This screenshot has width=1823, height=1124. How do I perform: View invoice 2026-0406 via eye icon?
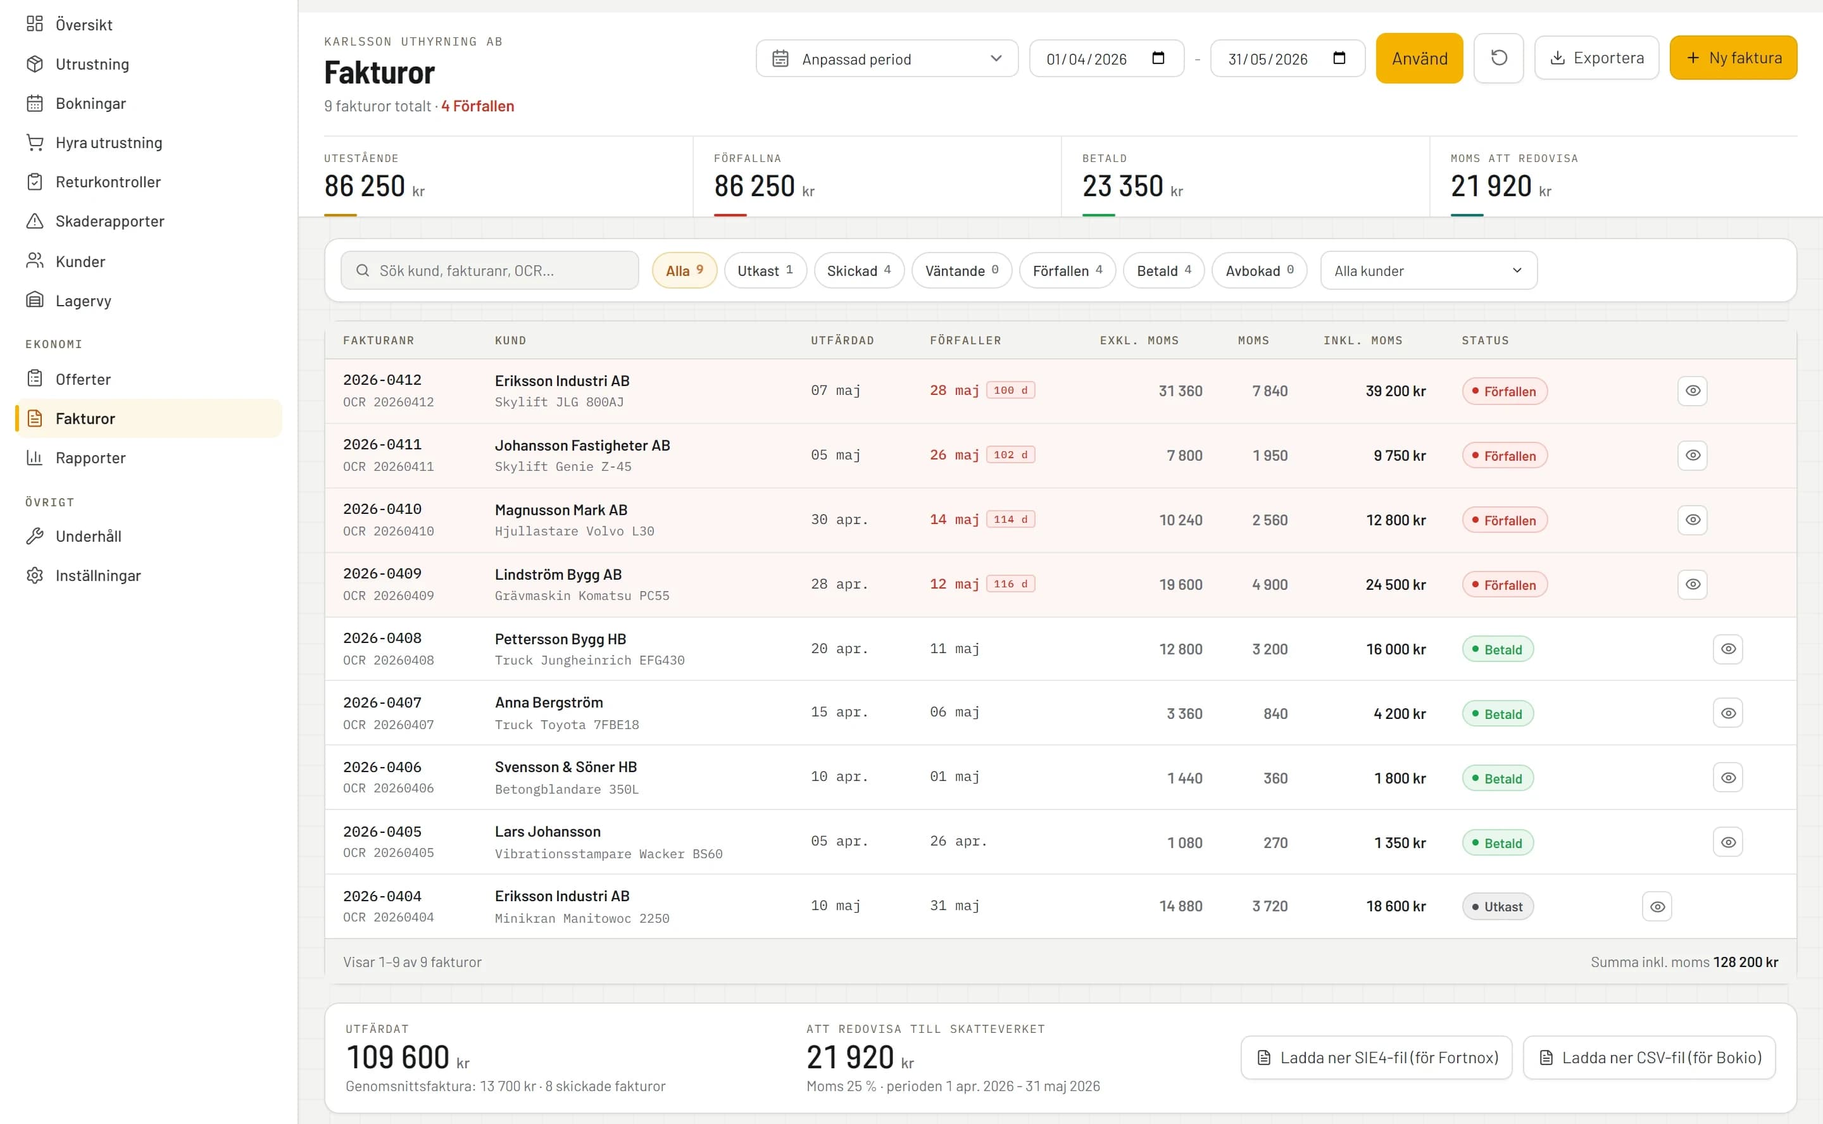1728,778
